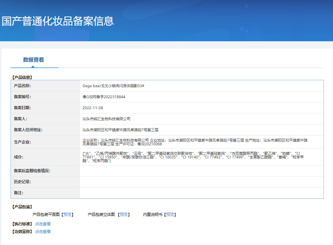Select the 备案人 label cell
This screenshot has height=245, width=333.
click(45, 119)
